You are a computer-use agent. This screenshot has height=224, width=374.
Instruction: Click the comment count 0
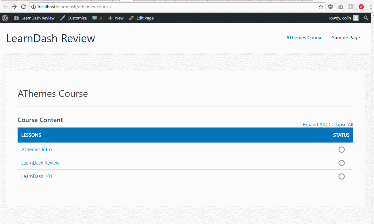pyautogui.click(x=101, y=18)
